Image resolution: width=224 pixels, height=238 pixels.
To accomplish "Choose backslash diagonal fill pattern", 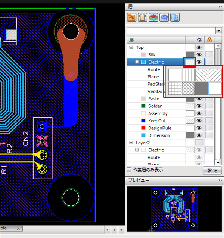I will [x=202, y=75].
